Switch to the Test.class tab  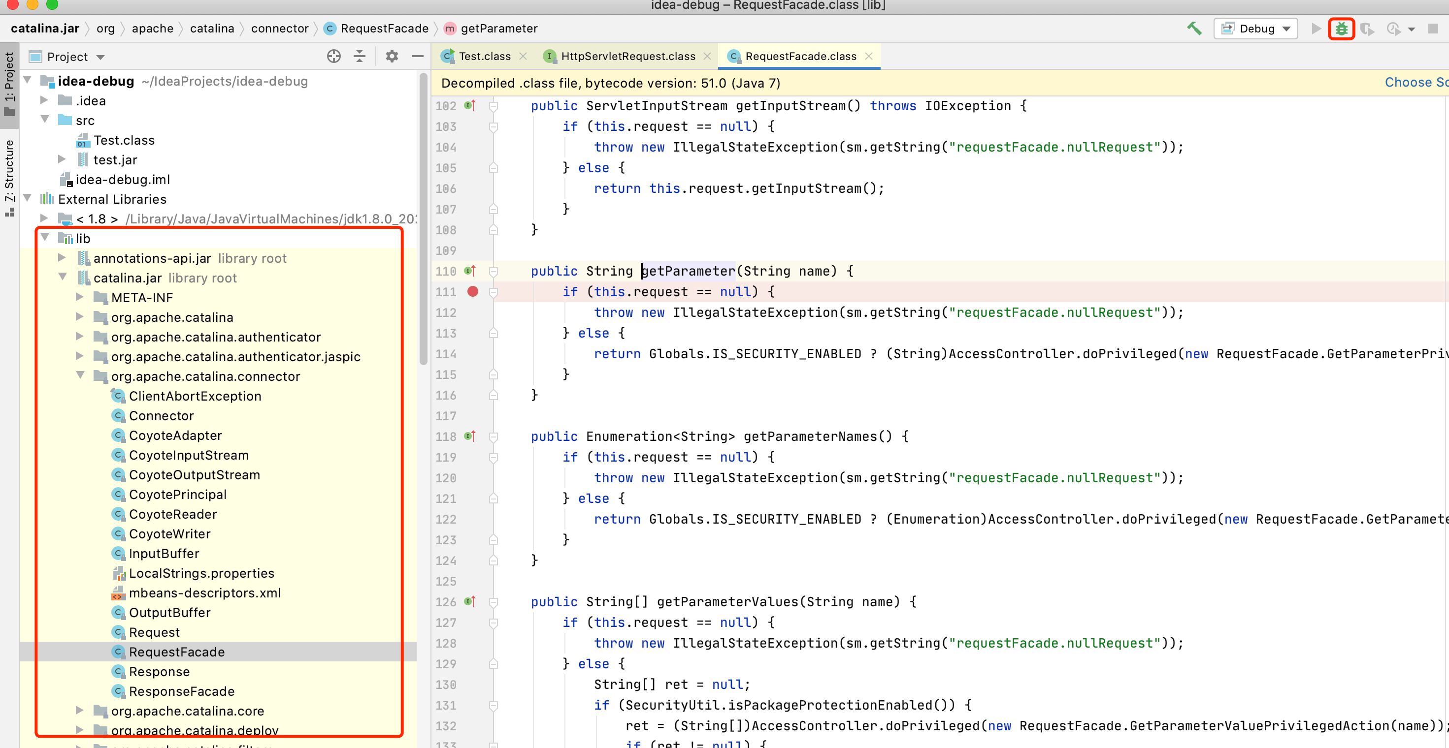point(484,56)
